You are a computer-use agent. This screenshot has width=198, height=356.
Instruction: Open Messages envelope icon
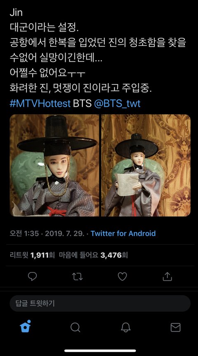pyautogui.click(x=175, y=327)
